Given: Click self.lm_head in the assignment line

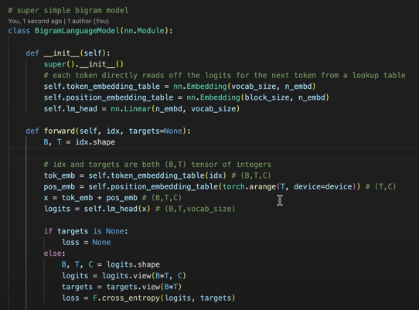Looking at the screenshot, I should click(x=70, y=109).
